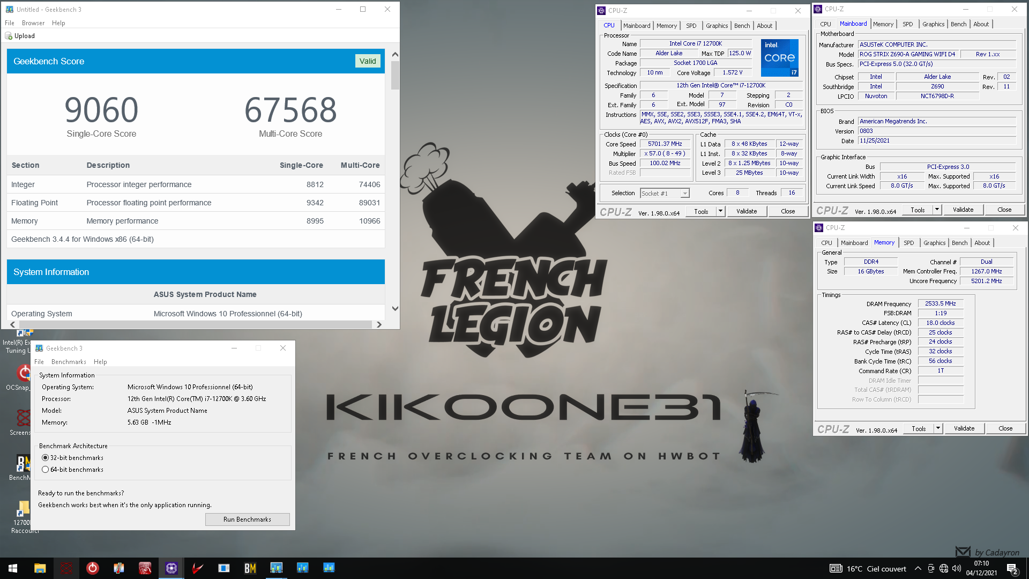
Task: Click Tools button in CPU-Z Mainboard window
Action: pyautogui.click(x=918, y=210)
